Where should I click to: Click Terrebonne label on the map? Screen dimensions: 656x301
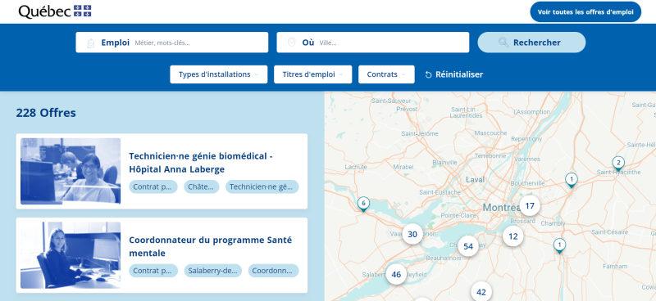[x=490, y=155]
